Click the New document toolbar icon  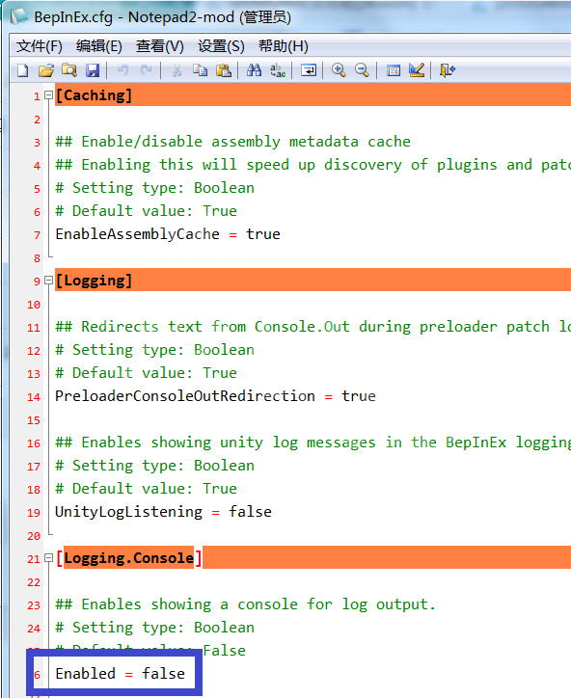point(22,70)
